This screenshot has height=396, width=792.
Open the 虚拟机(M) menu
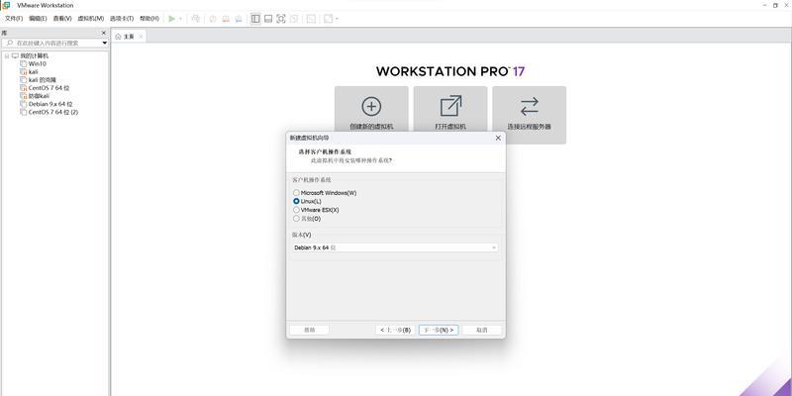pos(90,19)
